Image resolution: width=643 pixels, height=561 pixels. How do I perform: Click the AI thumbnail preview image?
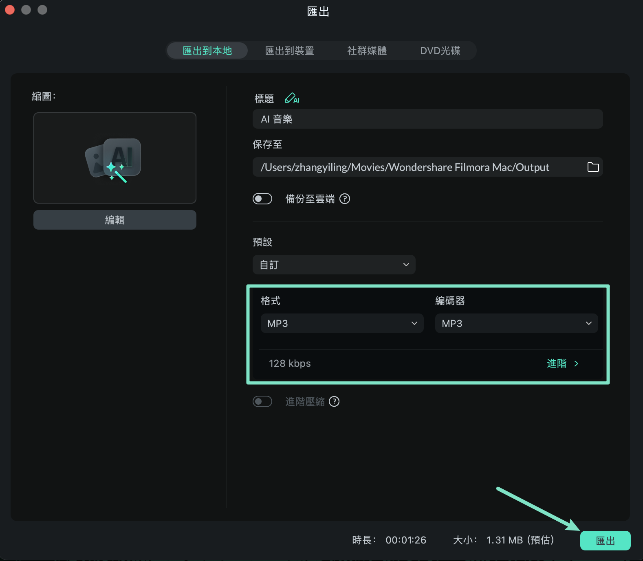(115, 158)
